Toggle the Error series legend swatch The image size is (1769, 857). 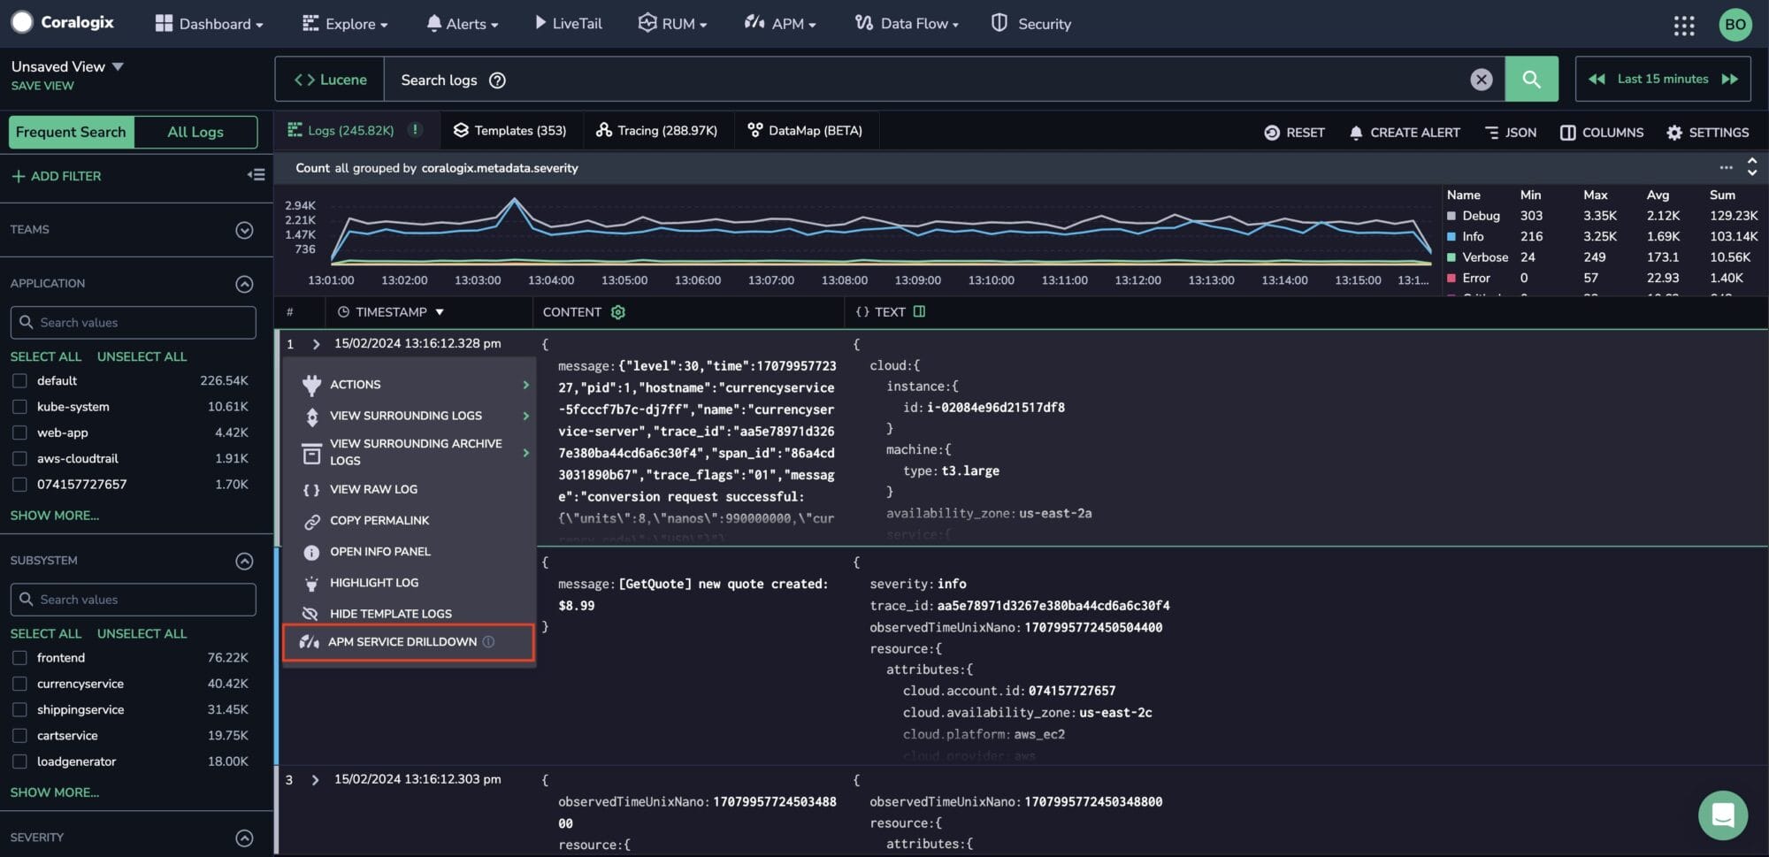pyautogui.click(x=1451, y=278)
